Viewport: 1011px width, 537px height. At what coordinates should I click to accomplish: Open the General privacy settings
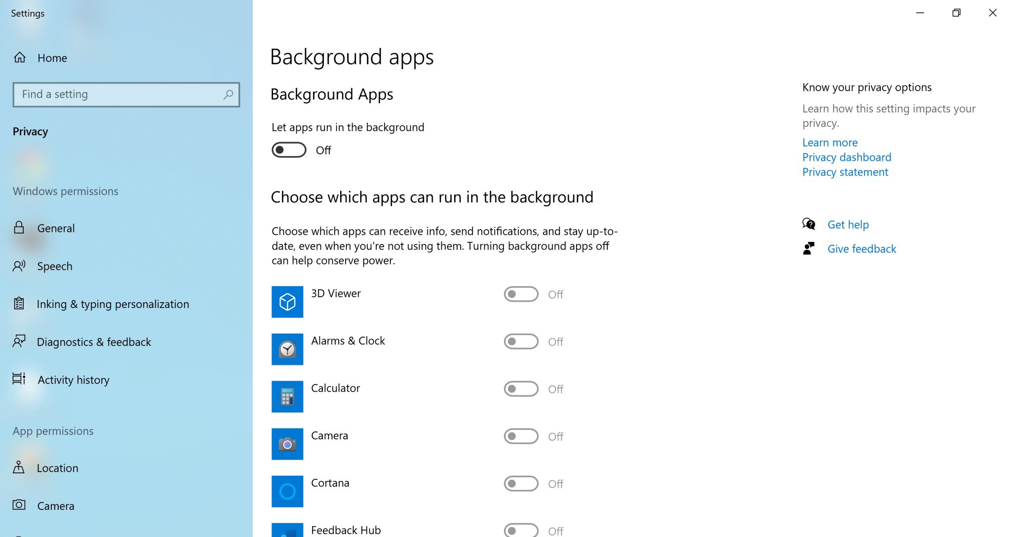(x=56, y=228)
